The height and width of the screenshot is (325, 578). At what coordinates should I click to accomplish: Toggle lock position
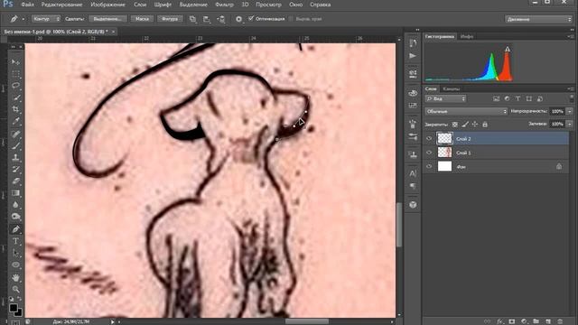coord(475,125)
